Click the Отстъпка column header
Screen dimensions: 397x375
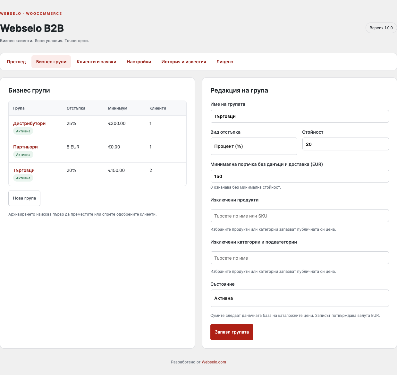tap(76, 108)
